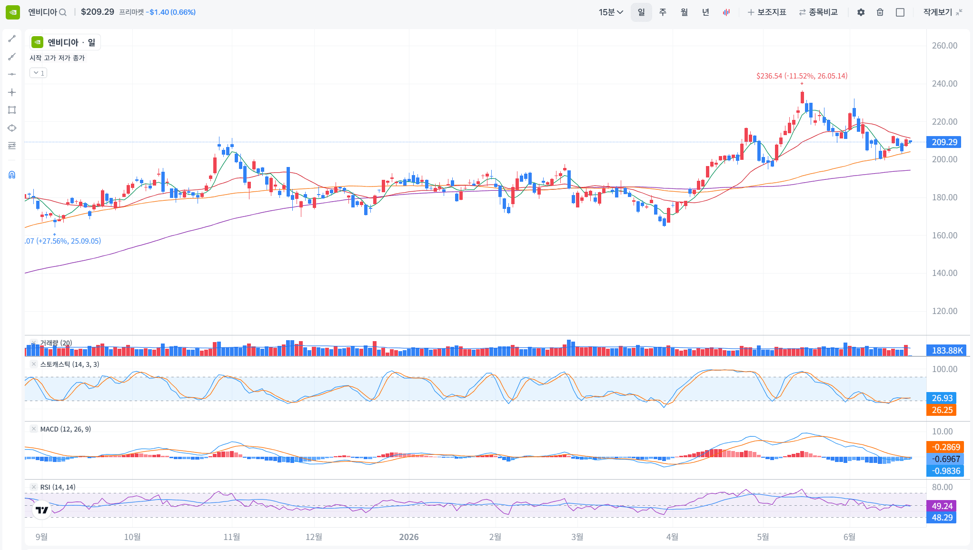Image resolution: width=973 pixels, height=550 pixels.
Task: Select the trend line drawing tool
Action: click(x=12, y=39)
